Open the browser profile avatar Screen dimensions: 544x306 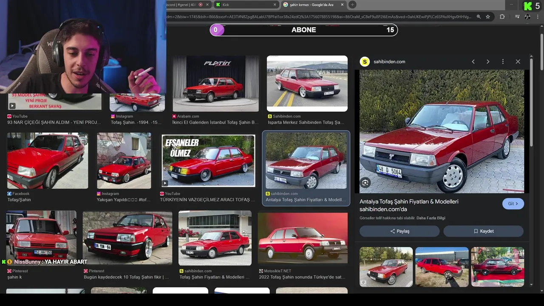click(x=528, y=17)
